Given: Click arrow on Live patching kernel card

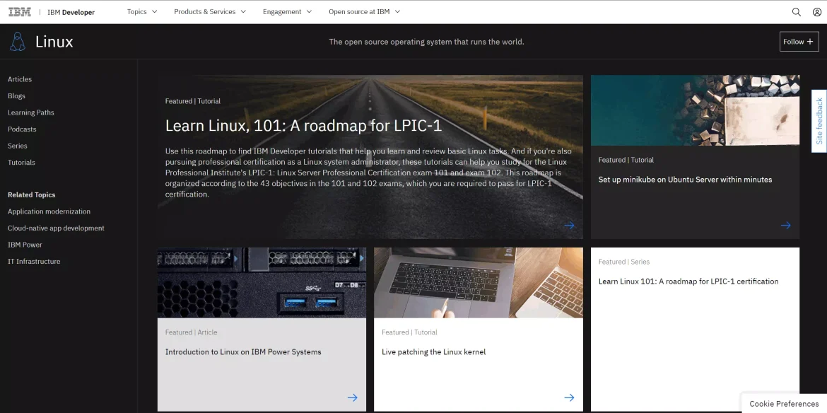Looking at the screenshot, I should (569, 397).
